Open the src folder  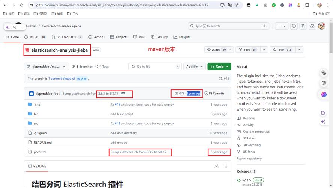36,124
